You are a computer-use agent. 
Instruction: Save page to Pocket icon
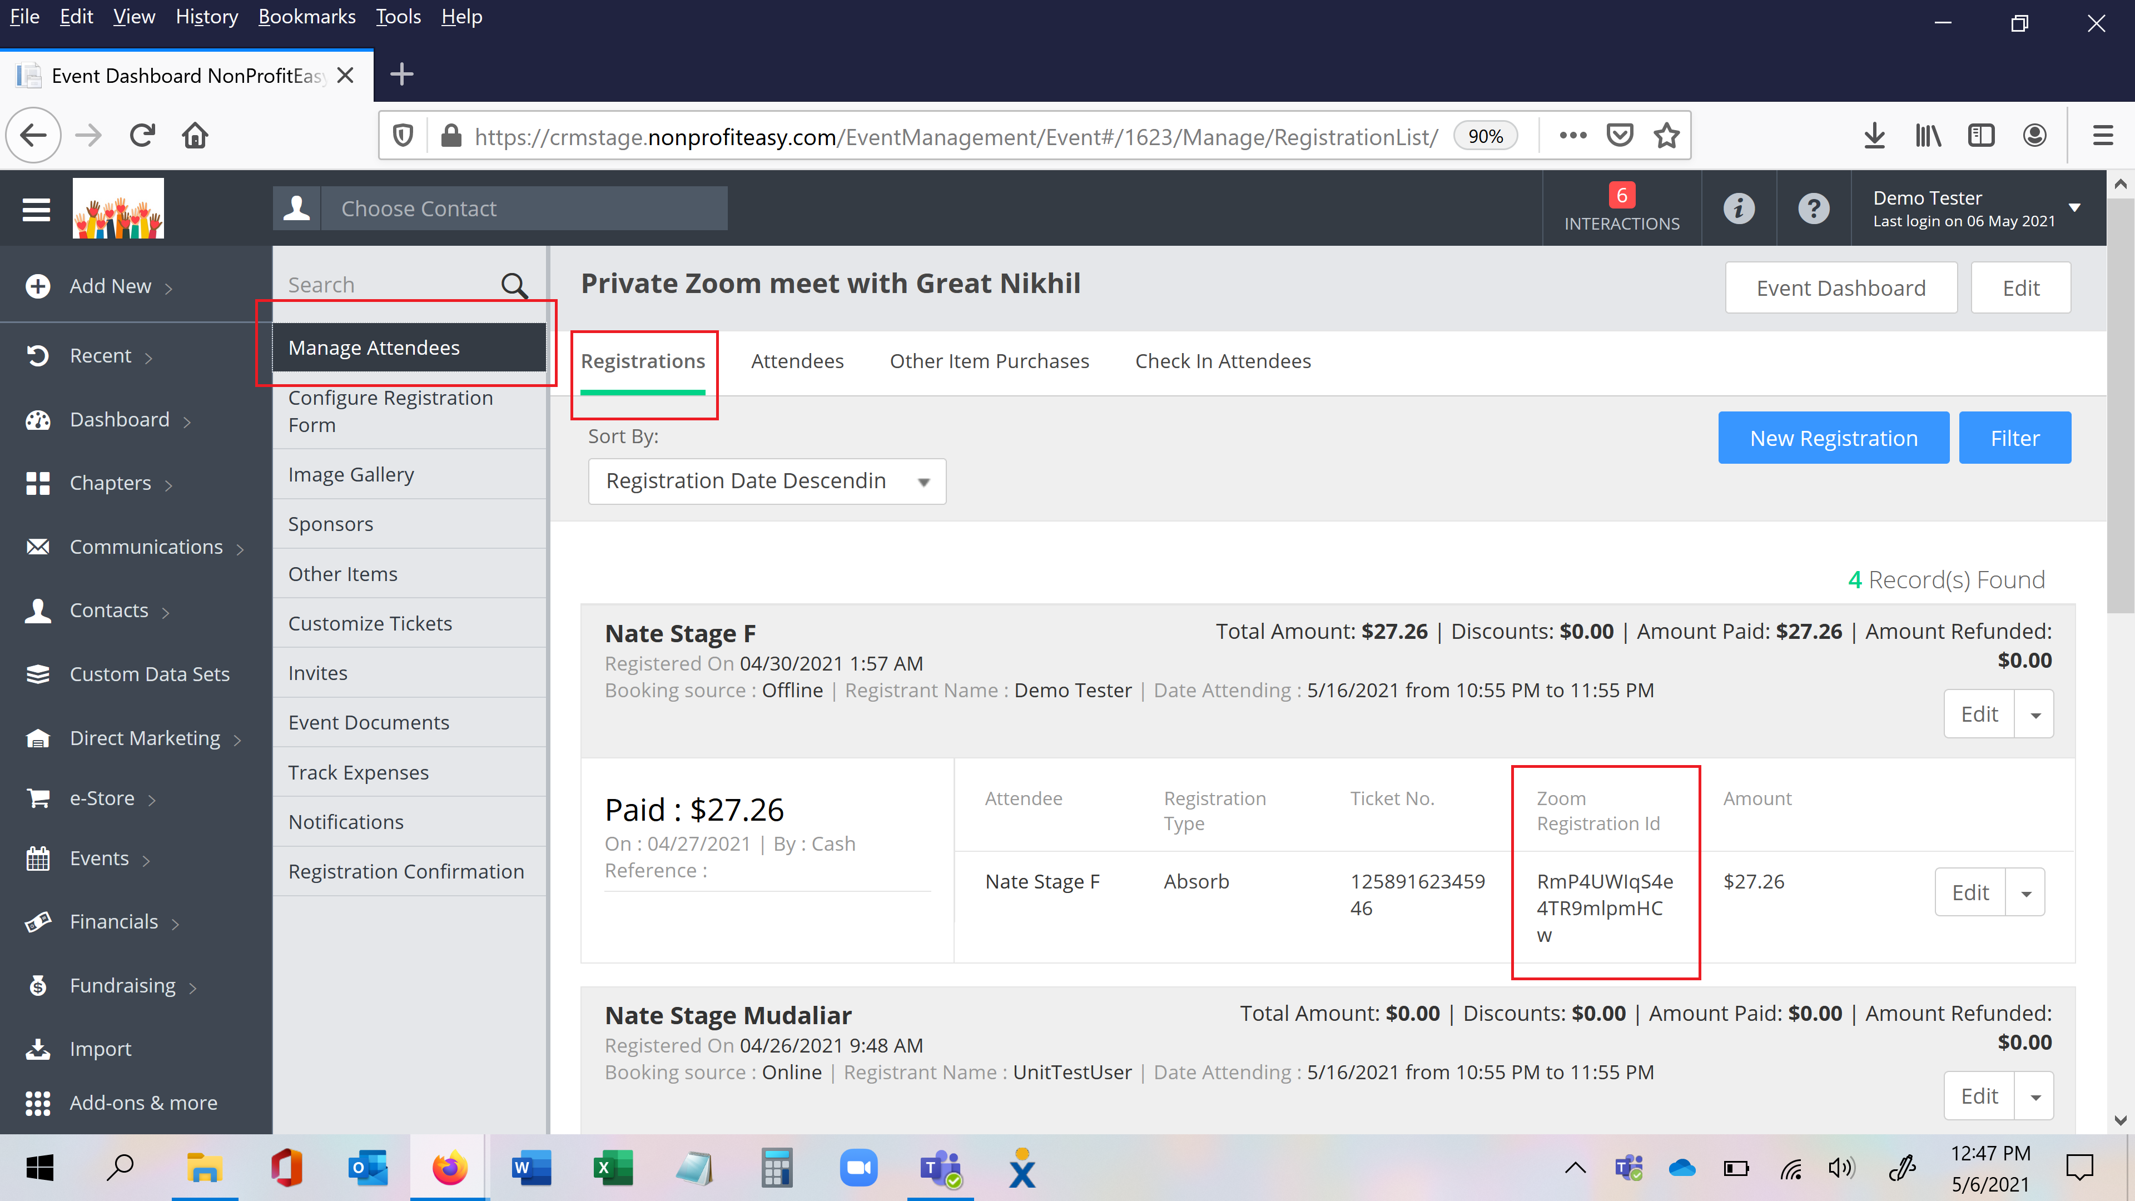[x=1620, y=135]
